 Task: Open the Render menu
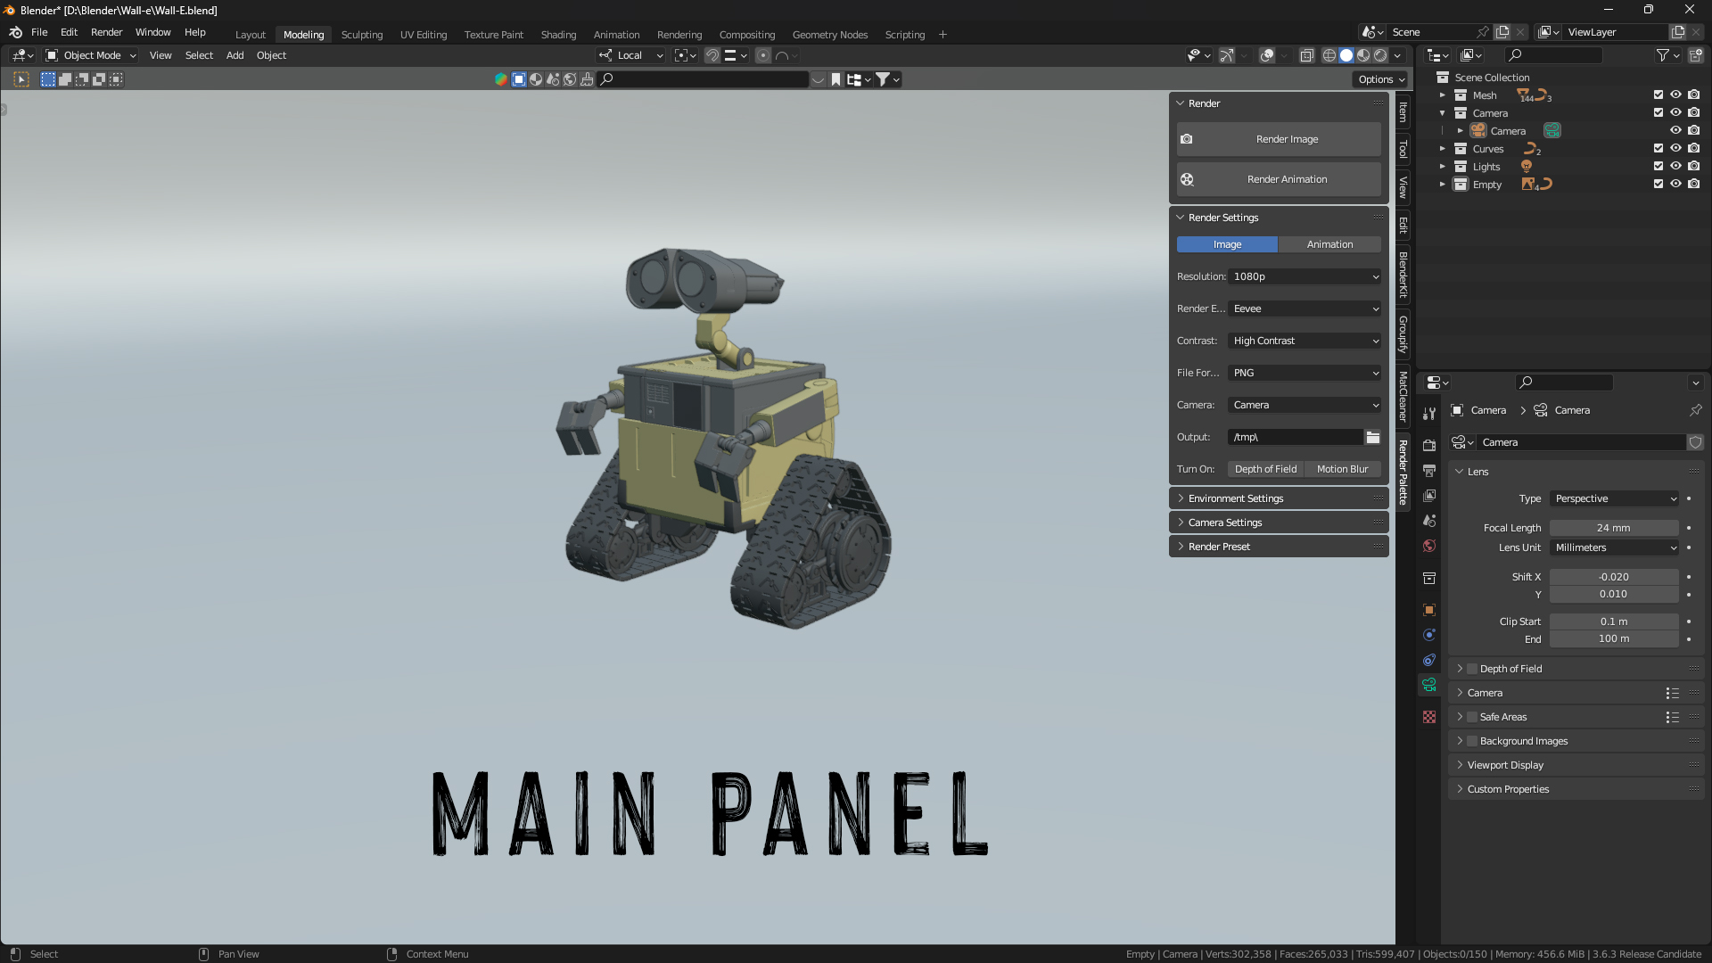pyautogui.click(x=106, y=32)
